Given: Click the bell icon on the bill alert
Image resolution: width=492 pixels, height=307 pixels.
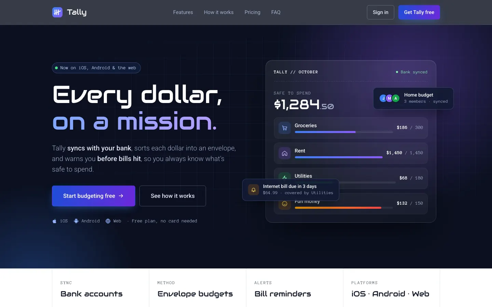Looking at the screenshot, I should click(x=254, y=190).
